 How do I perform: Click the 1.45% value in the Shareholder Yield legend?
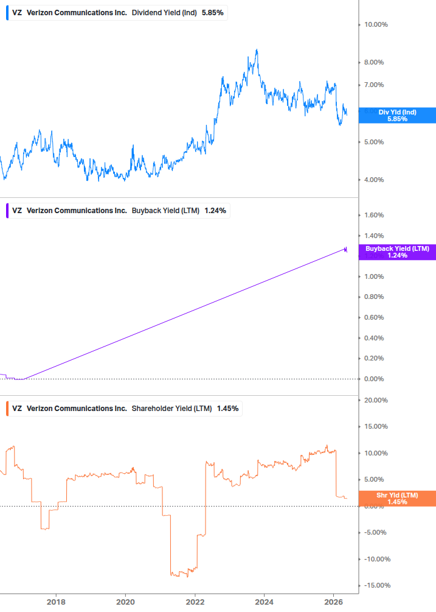227,409
